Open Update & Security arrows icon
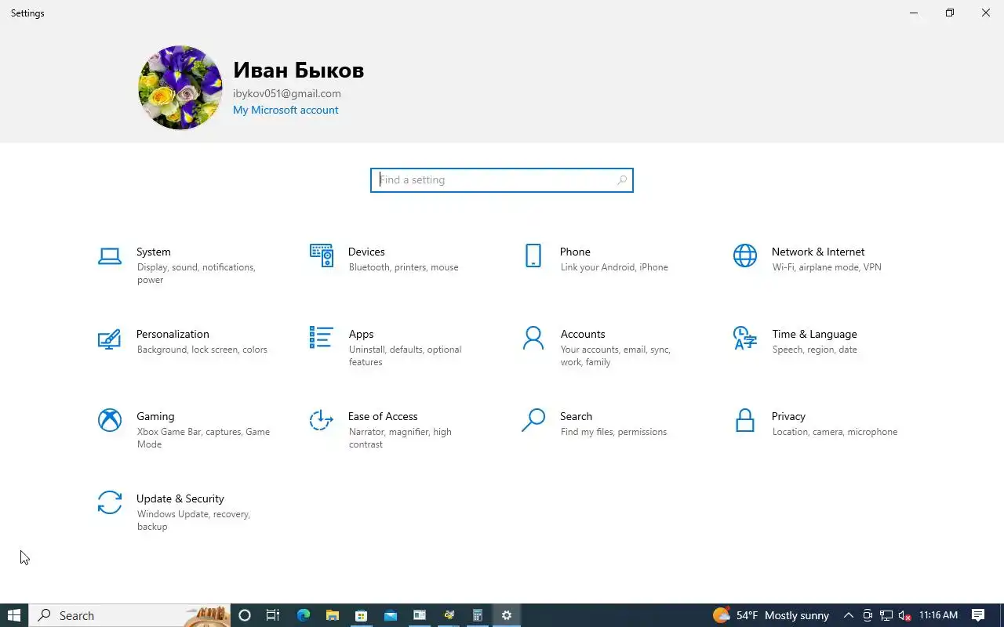The width and height of the screenshot is (1004, 627). 110,502
